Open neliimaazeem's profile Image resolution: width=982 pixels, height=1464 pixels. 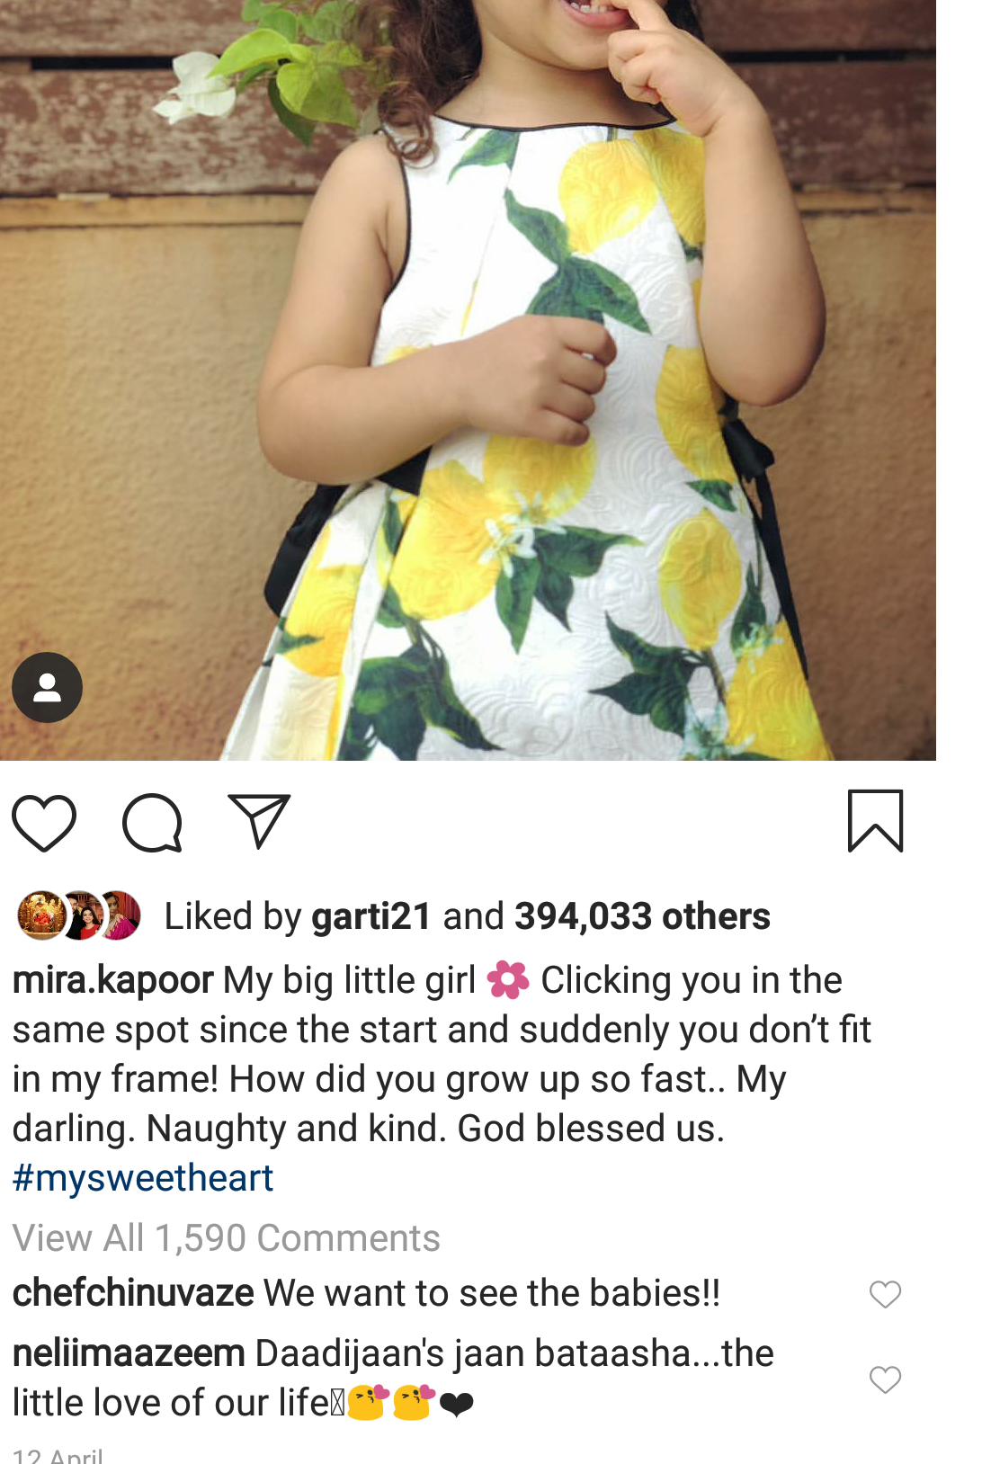click(129, 1353)
